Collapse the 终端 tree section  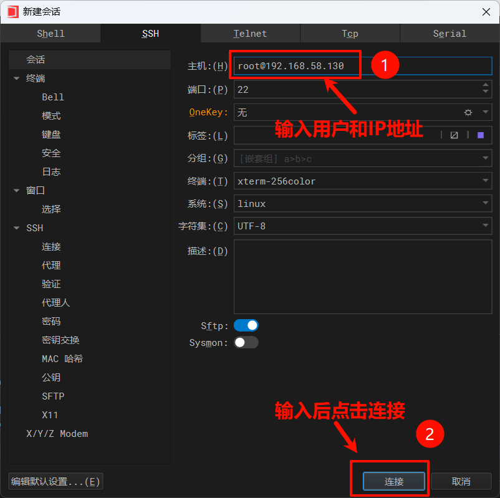coord(16,79)
